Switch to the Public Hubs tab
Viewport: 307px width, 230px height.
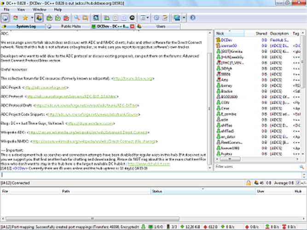[x=68, y=26]
